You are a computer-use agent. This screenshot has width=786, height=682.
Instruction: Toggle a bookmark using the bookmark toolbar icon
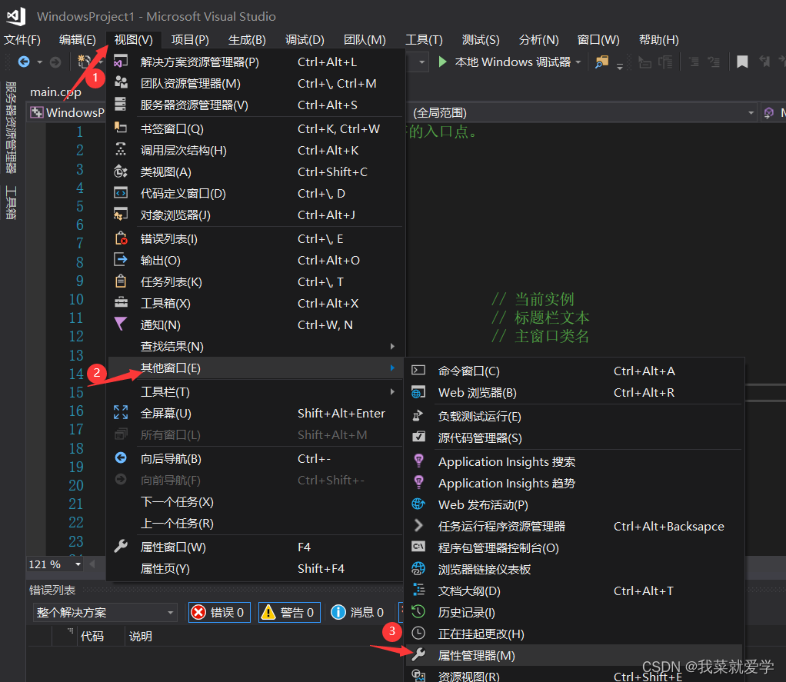pos(742,63)
